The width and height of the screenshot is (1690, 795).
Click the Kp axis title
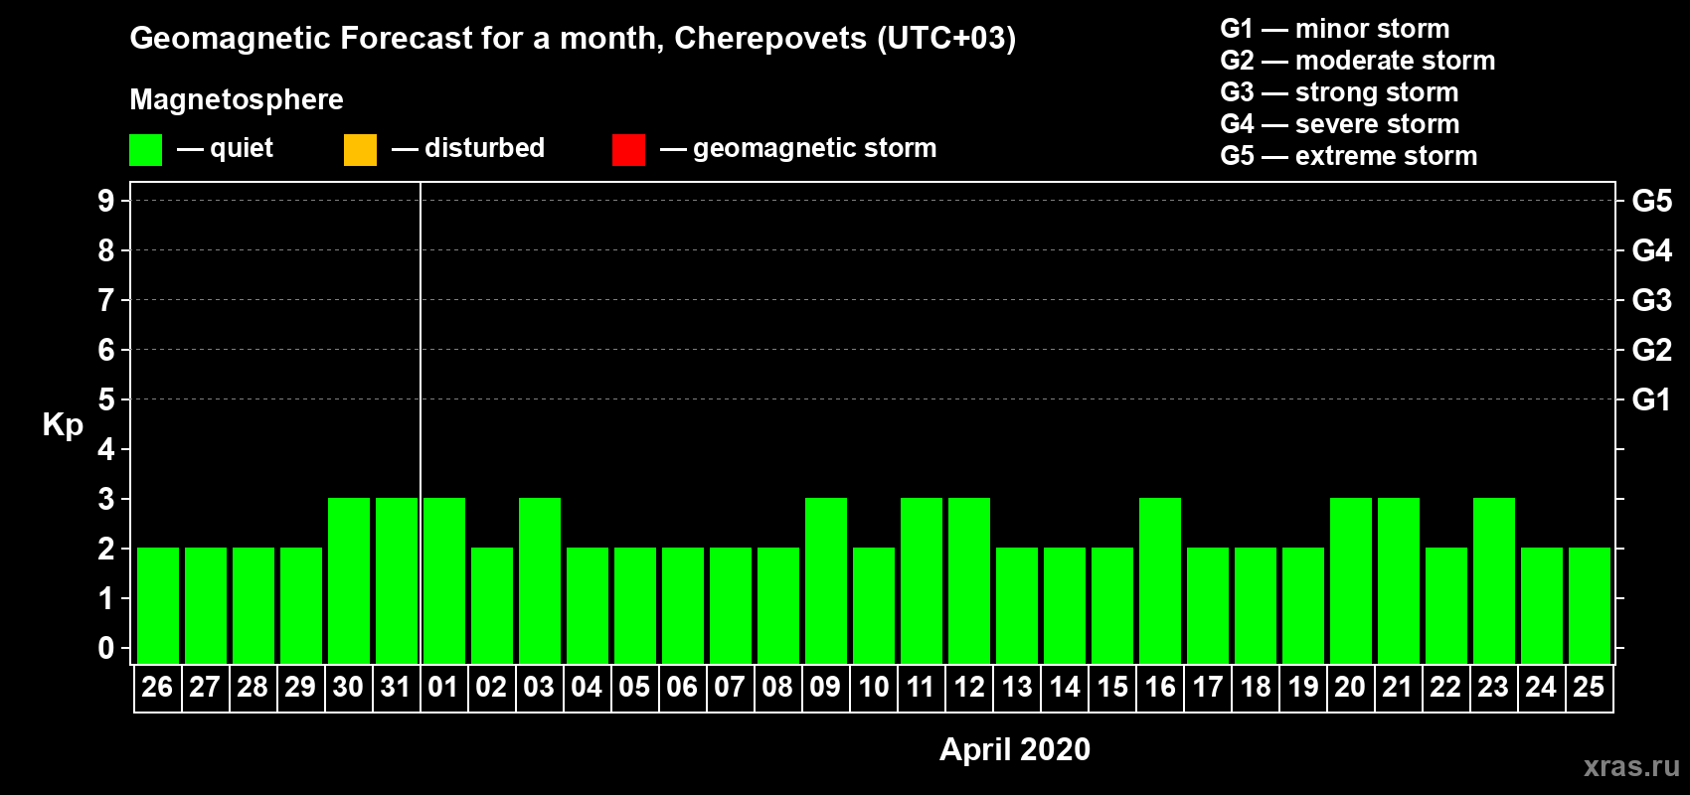(x=63, y=424)
